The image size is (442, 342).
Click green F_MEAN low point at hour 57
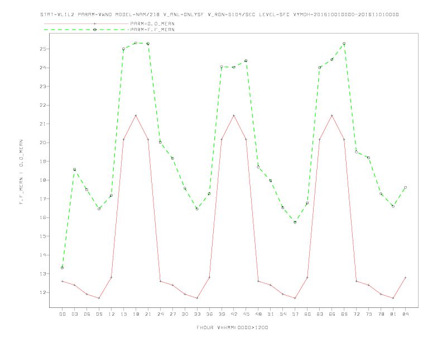pos(295,222)
